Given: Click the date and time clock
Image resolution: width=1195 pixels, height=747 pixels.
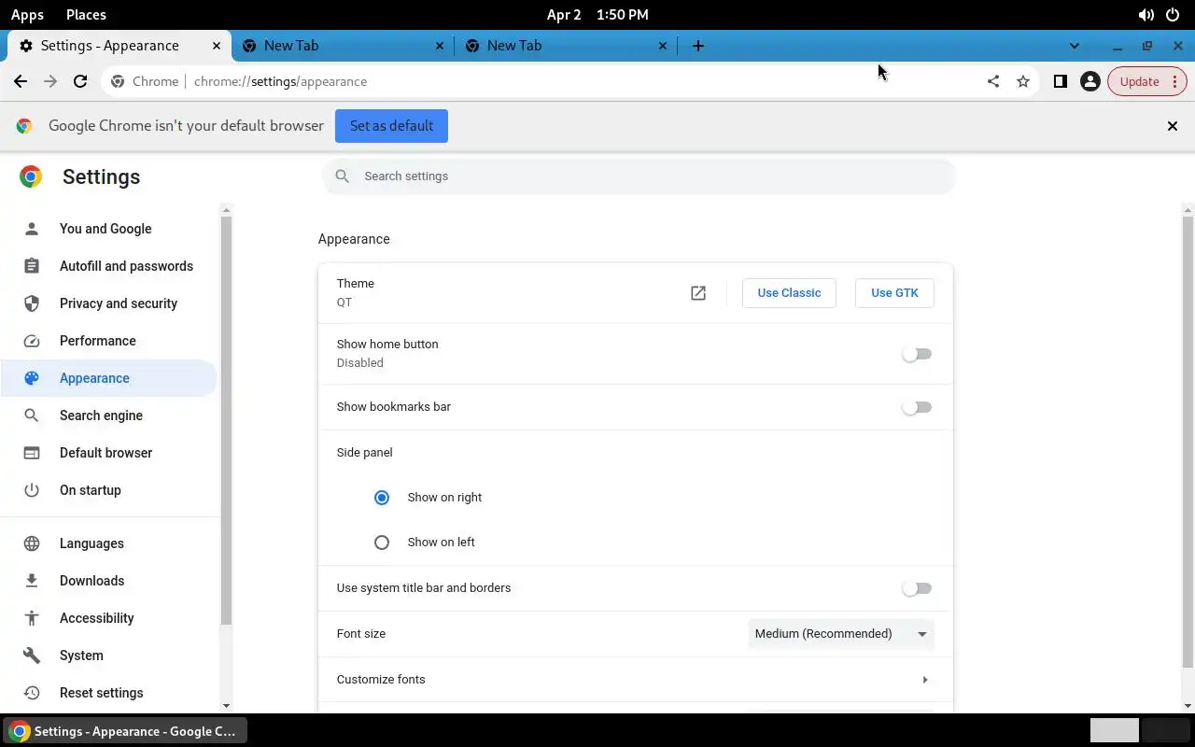Looking at the screenshot, I should pyautogui.click(x=597, y=15).
